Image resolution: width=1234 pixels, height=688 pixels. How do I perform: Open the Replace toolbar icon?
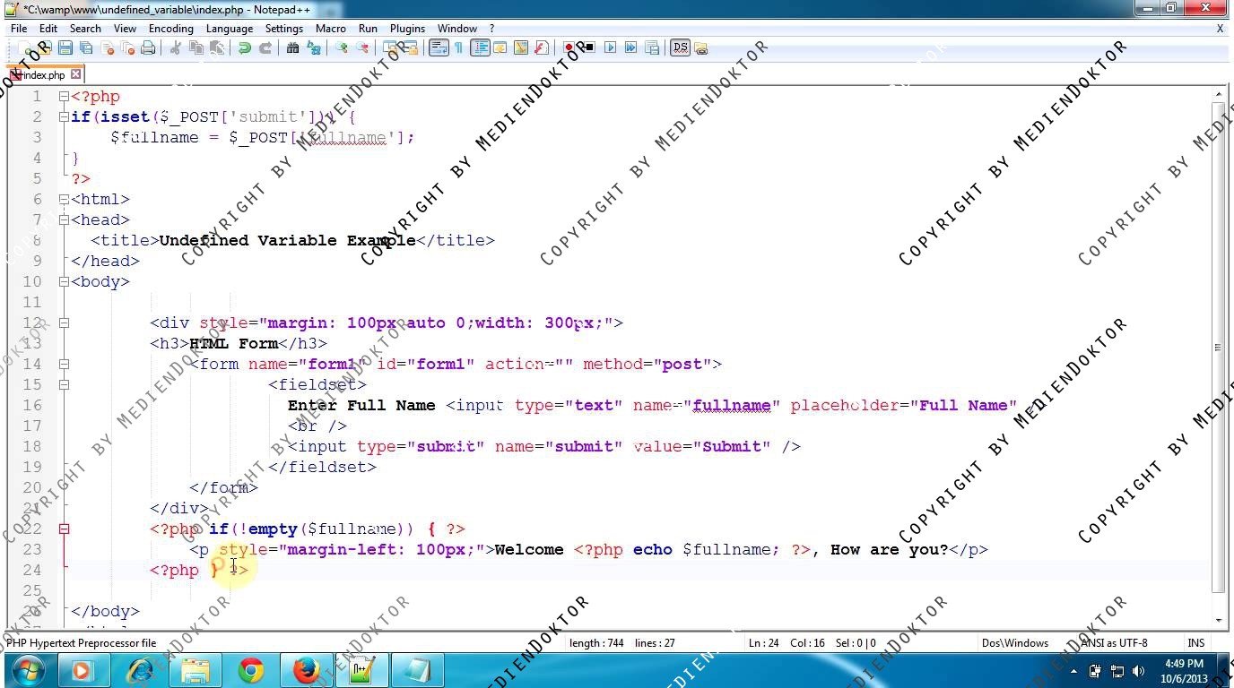(x=313, y=48)
